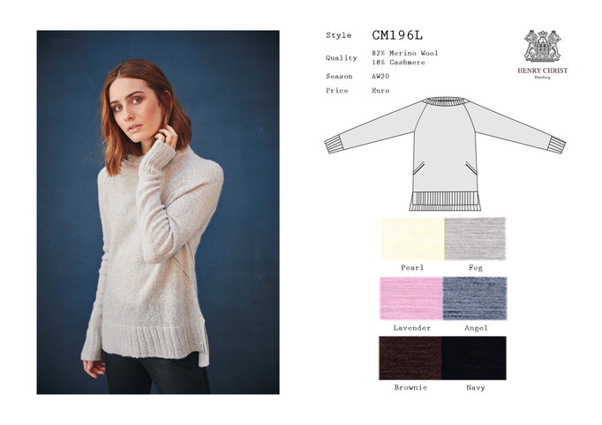
Task: Select the Fog grey swatch
Action: [475, 239]
